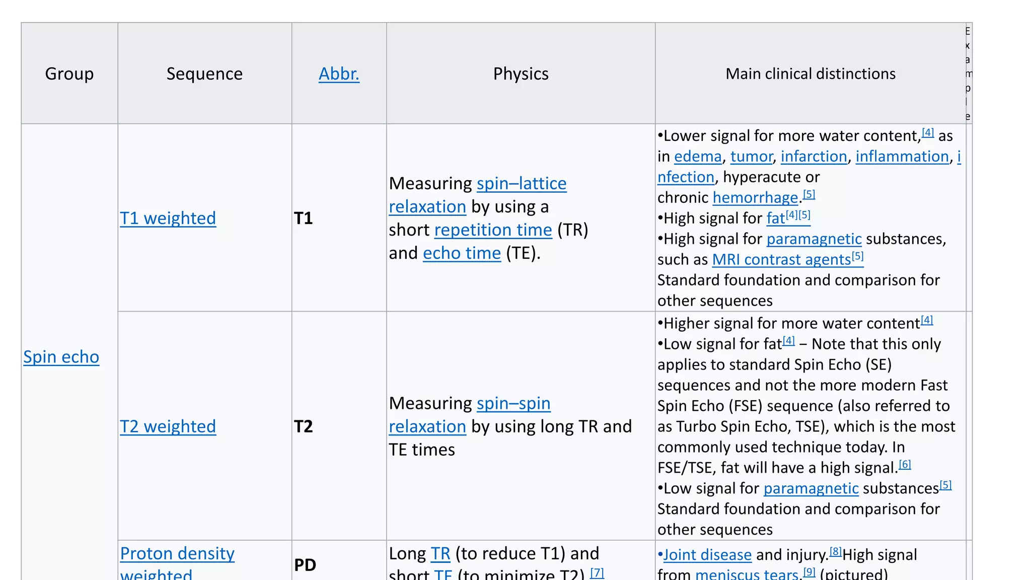Image resolution: width=1031 pixels, height=580 pixels.
Task: Click the Spin echo group link
Action: click(x=61, y=357)
